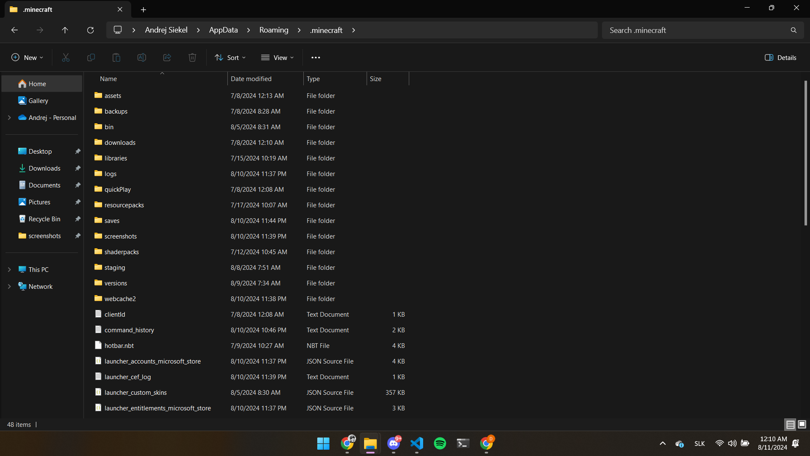The height and width of the screenshot is (456, 810).
Task: Open Discord from the taskbar
Action: pos(394,443)
